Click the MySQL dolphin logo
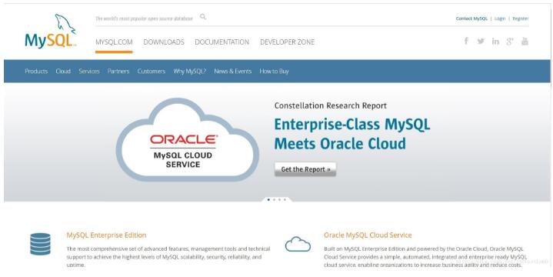553x277 pixels. click(51, 31)
